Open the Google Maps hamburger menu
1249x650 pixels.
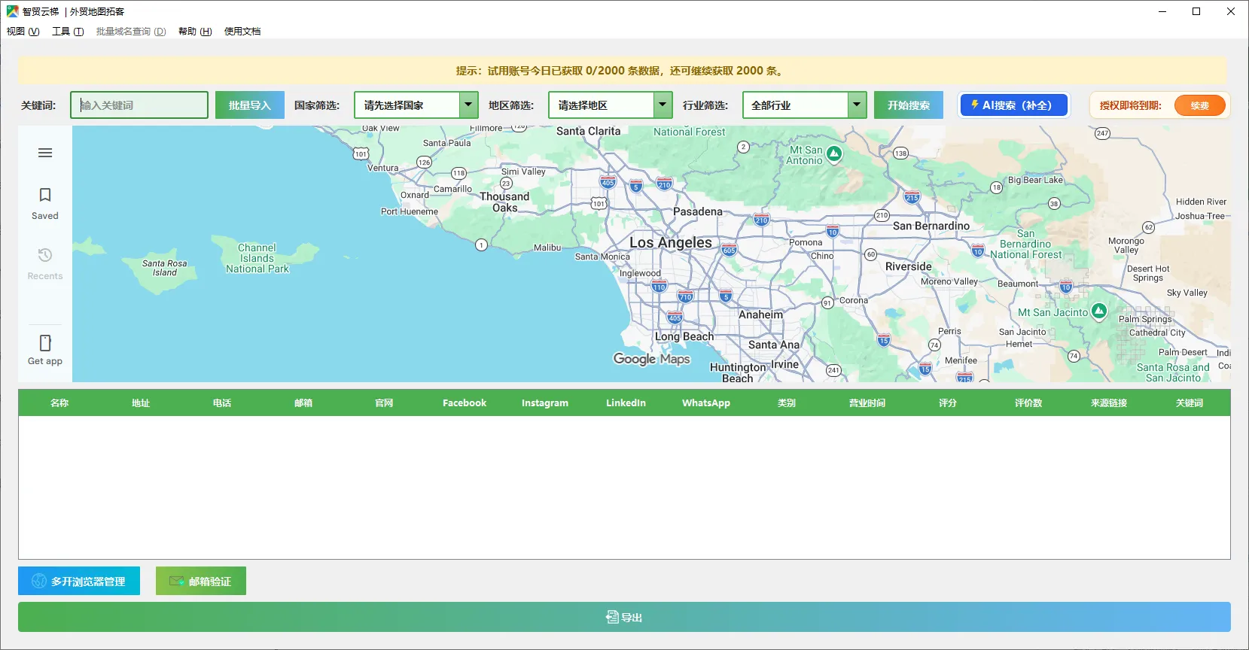(45, 153)
